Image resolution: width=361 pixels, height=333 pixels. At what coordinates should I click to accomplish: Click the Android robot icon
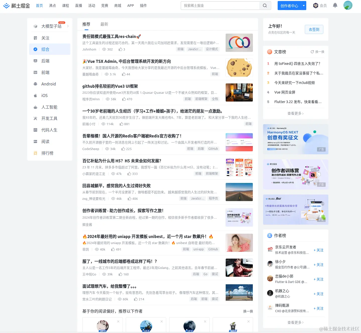click(35, 84)
